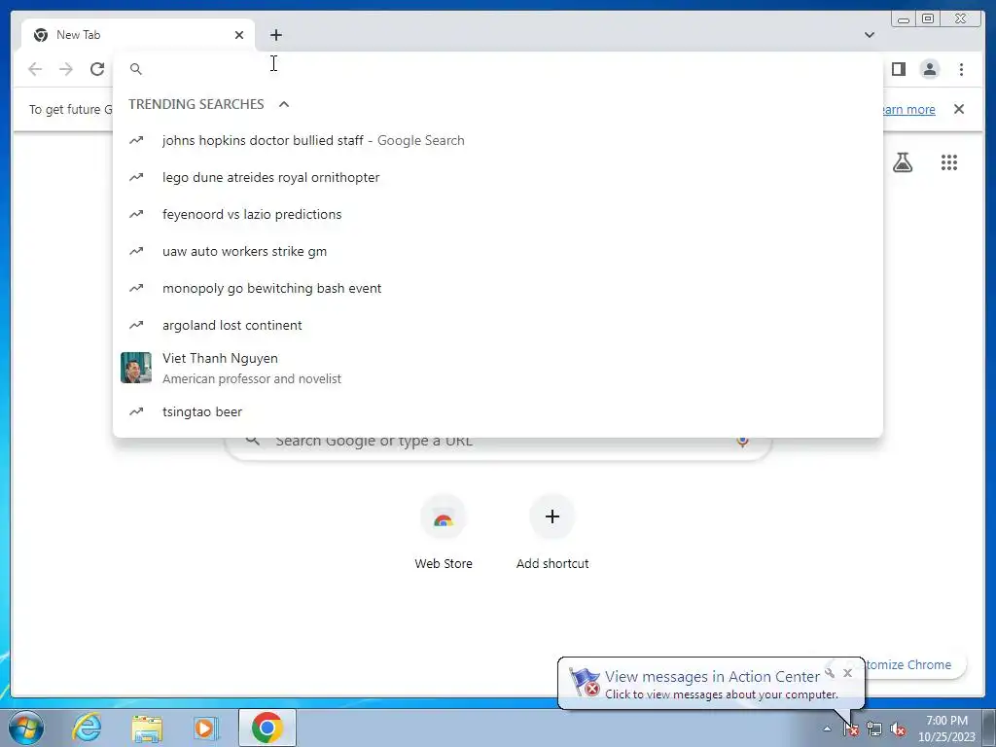
Task: Go back using the back arrow
Action: [x=35, y=69]
